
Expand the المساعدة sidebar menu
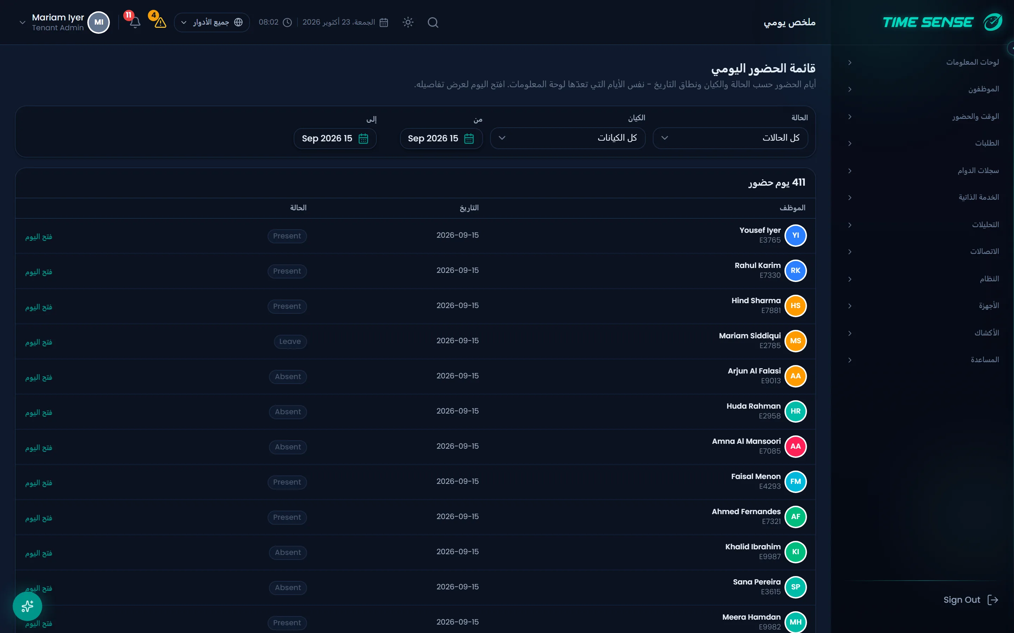(924, 360)
